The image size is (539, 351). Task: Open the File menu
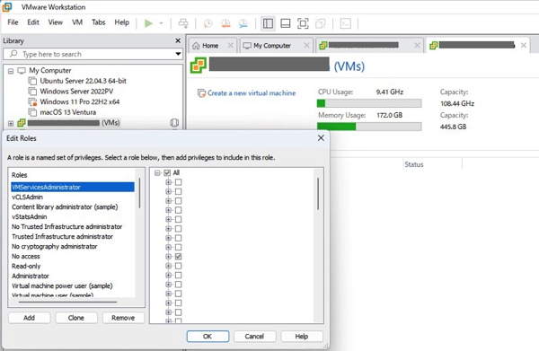[13, 22]
